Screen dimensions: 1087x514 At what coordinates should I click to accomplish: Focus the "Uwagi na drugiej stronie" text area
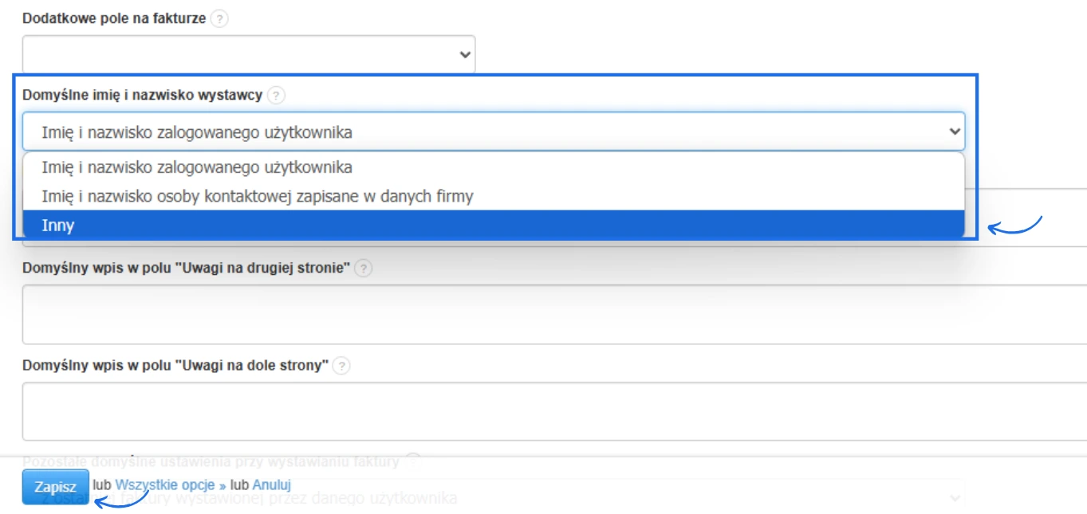click(x=554, y=314)
